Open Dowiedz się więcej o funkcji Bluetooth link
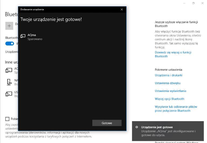Viewport: 207px width, 143px height. (x=173, y=54)
